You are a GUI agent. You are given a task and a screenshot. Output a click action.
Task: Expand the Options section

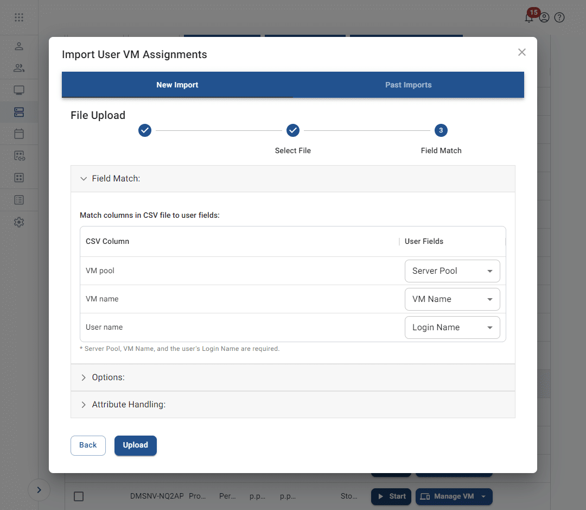[x=108, y=377]
